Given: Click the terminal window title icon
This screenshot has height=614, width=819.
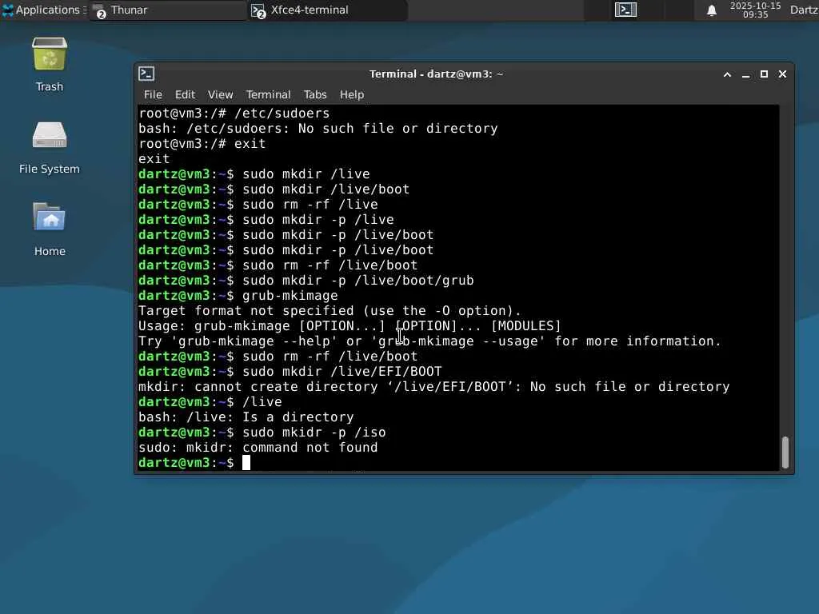Looking at the screenshot, I should [x=146, y=74].
